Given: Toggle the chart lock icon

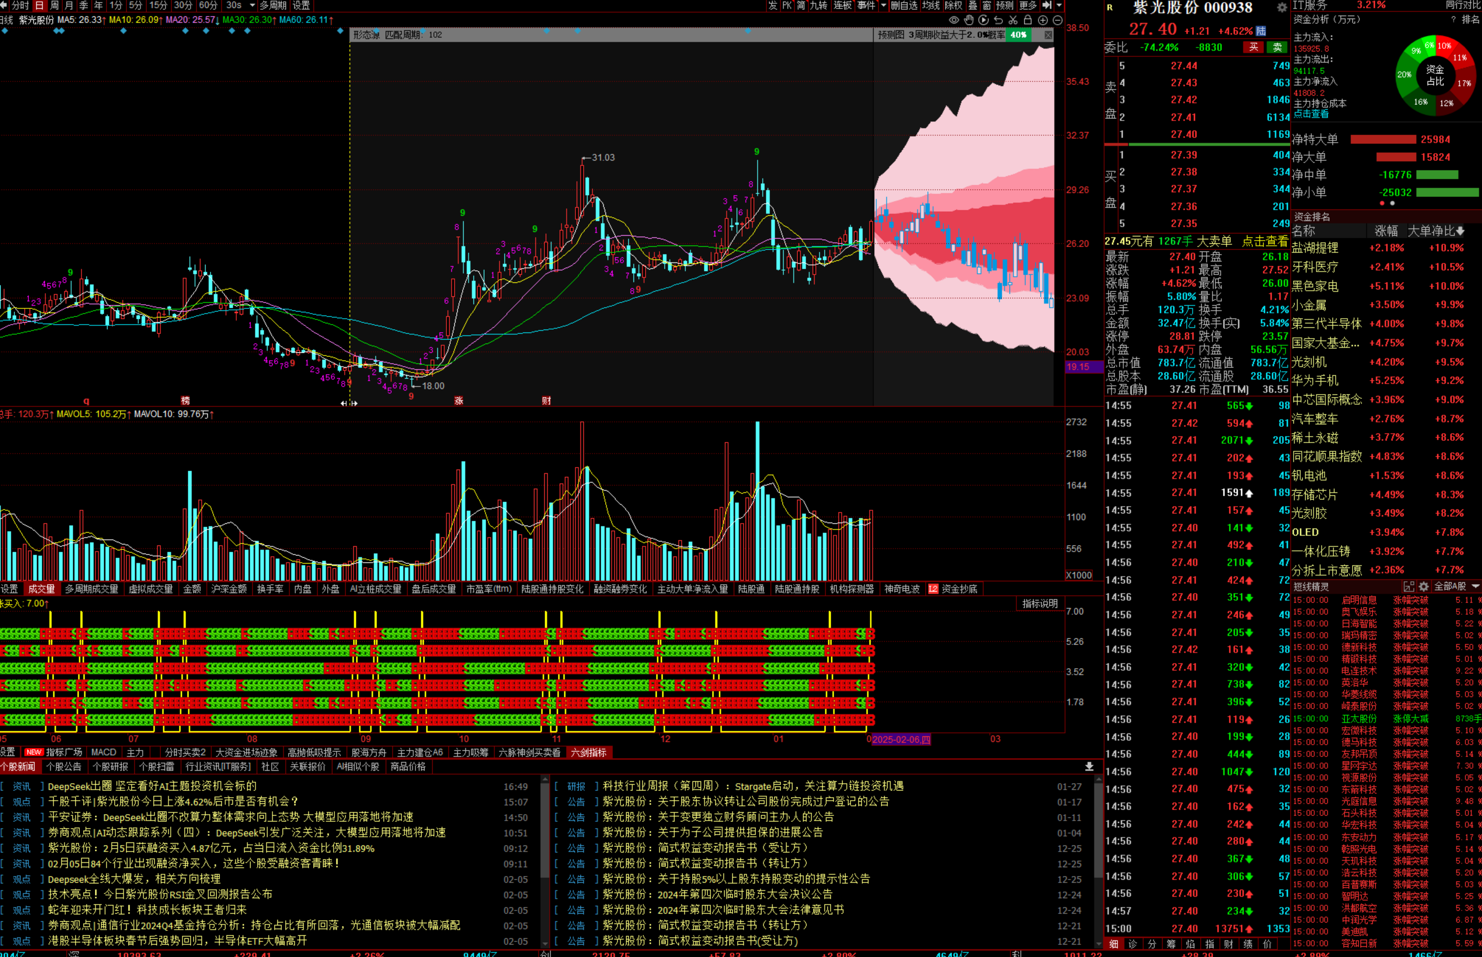Looking at the screenshot, I should pos(1028,20).
